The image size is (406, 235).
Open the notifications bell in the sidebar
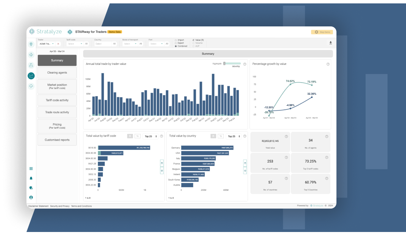31,178
